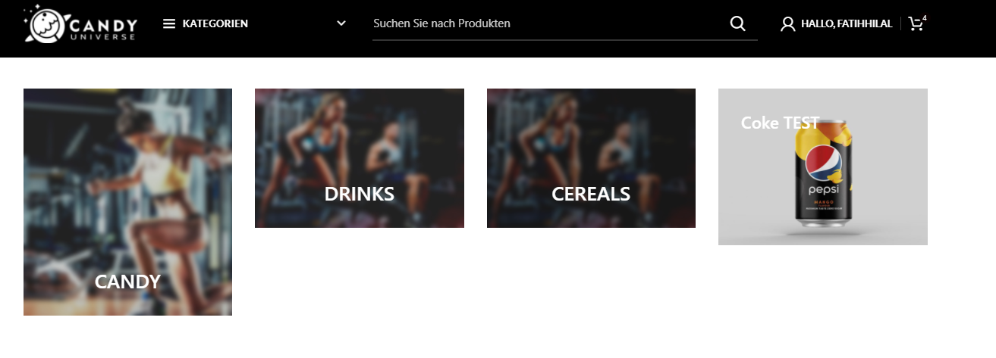Viewport: 996px width, 358px height.
Task: Click the user account profile icon
Action: (x=787, y=24)
